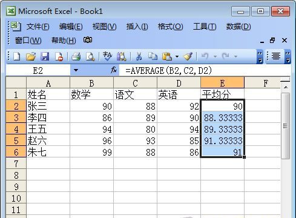Open the 窗口(W) menu
The height and width of the screenshot is (218, 296).
click(x=28, y=41)
